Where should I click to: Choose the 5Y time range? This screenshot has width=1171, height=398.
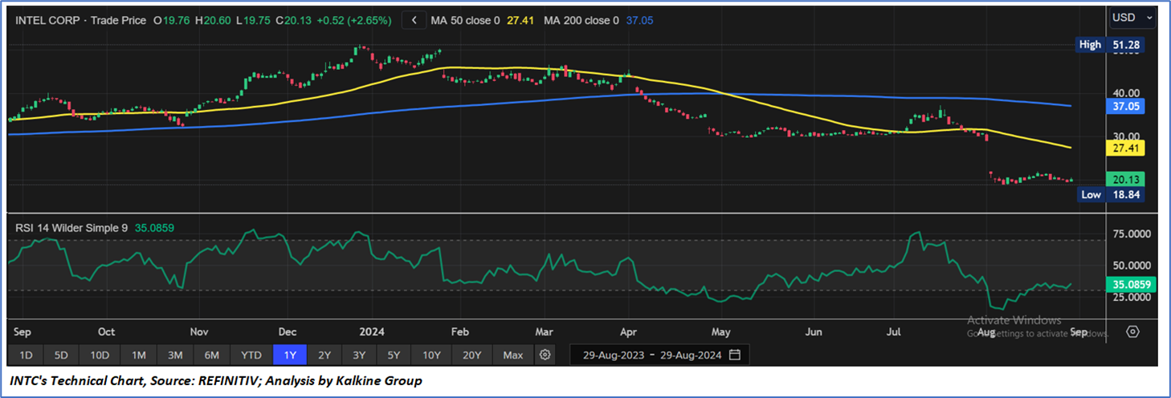[x=394, y=355]
